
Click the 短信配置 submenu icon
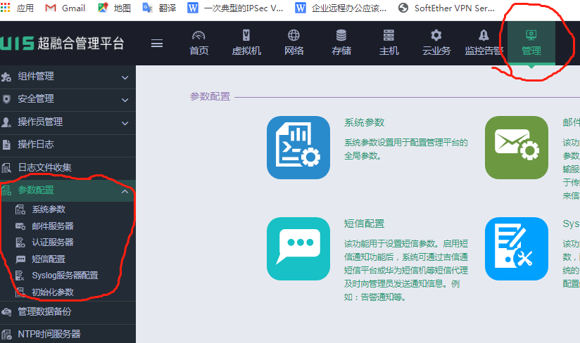20,259
